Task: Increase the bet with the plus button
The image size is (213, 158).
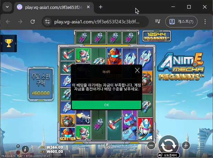Action: (x=186, y=146)
